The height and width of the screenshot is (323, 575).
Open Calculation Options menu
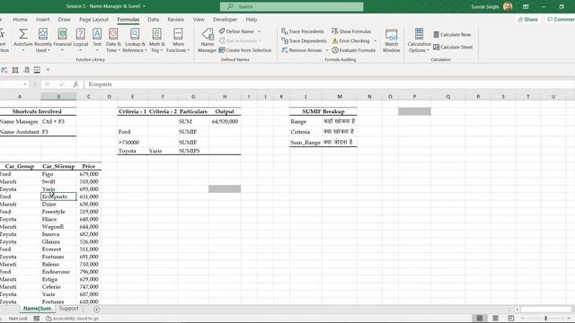coord(419,41)
